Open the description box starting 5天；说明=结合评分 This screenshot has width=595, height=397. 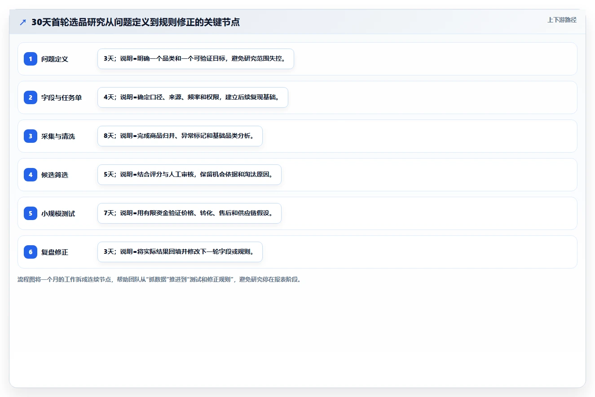pos(190,175)
